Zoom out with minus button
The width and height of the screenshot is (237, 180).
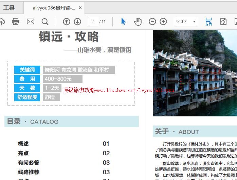152,22
